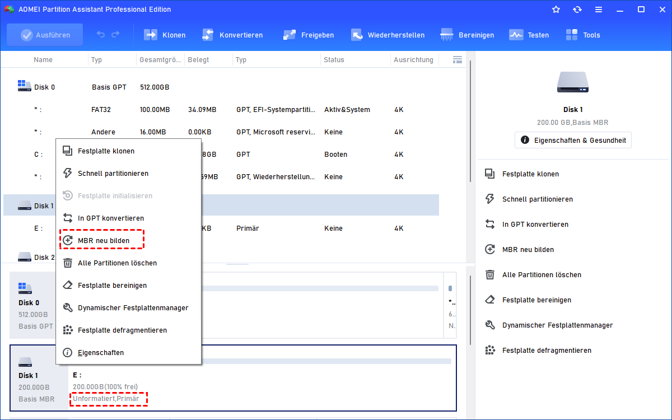Viewport: 672px width, 420px height.
Task: Click eraser icon beside Festplatte bereinigen in menu
Action: click(x=68, y=286)
